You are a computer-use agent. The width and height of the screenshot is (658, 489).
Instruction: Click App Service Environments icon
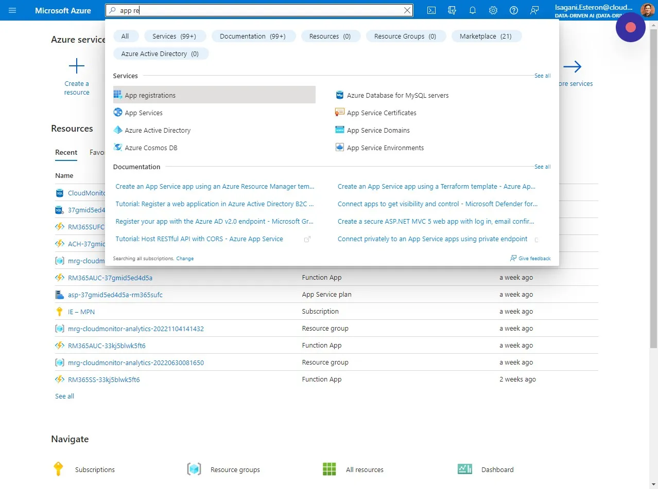tap(340, 148)
